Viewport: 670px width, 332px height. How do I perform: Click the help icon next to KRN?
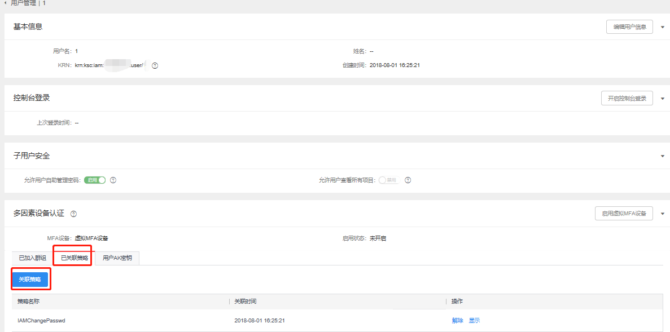coord(155,65)
